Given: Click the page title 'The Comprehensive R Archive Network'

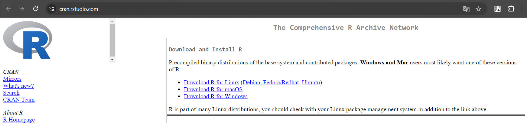Looking at the screenshot, I should tap(346, 28).
